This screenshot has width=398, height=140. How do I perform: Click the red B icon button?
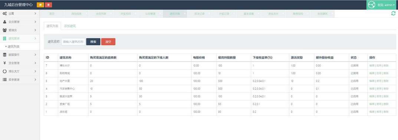click(48, 5)
